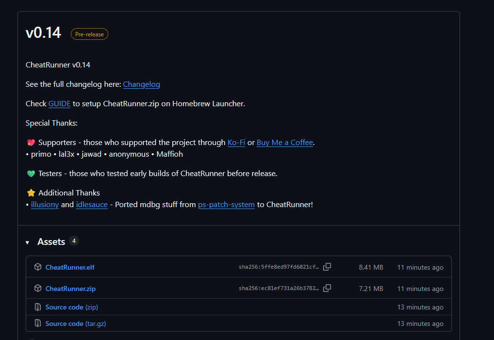Click the file-zip icon beside Source code (zip)
The image size is (494, 340).
(x=38, y=307)
